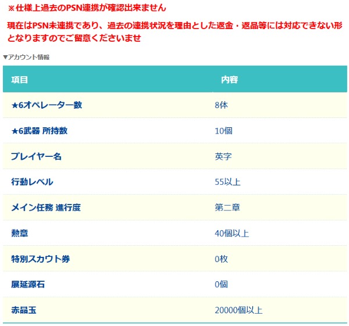Click the 内容 column header

[x=229, y=80]
